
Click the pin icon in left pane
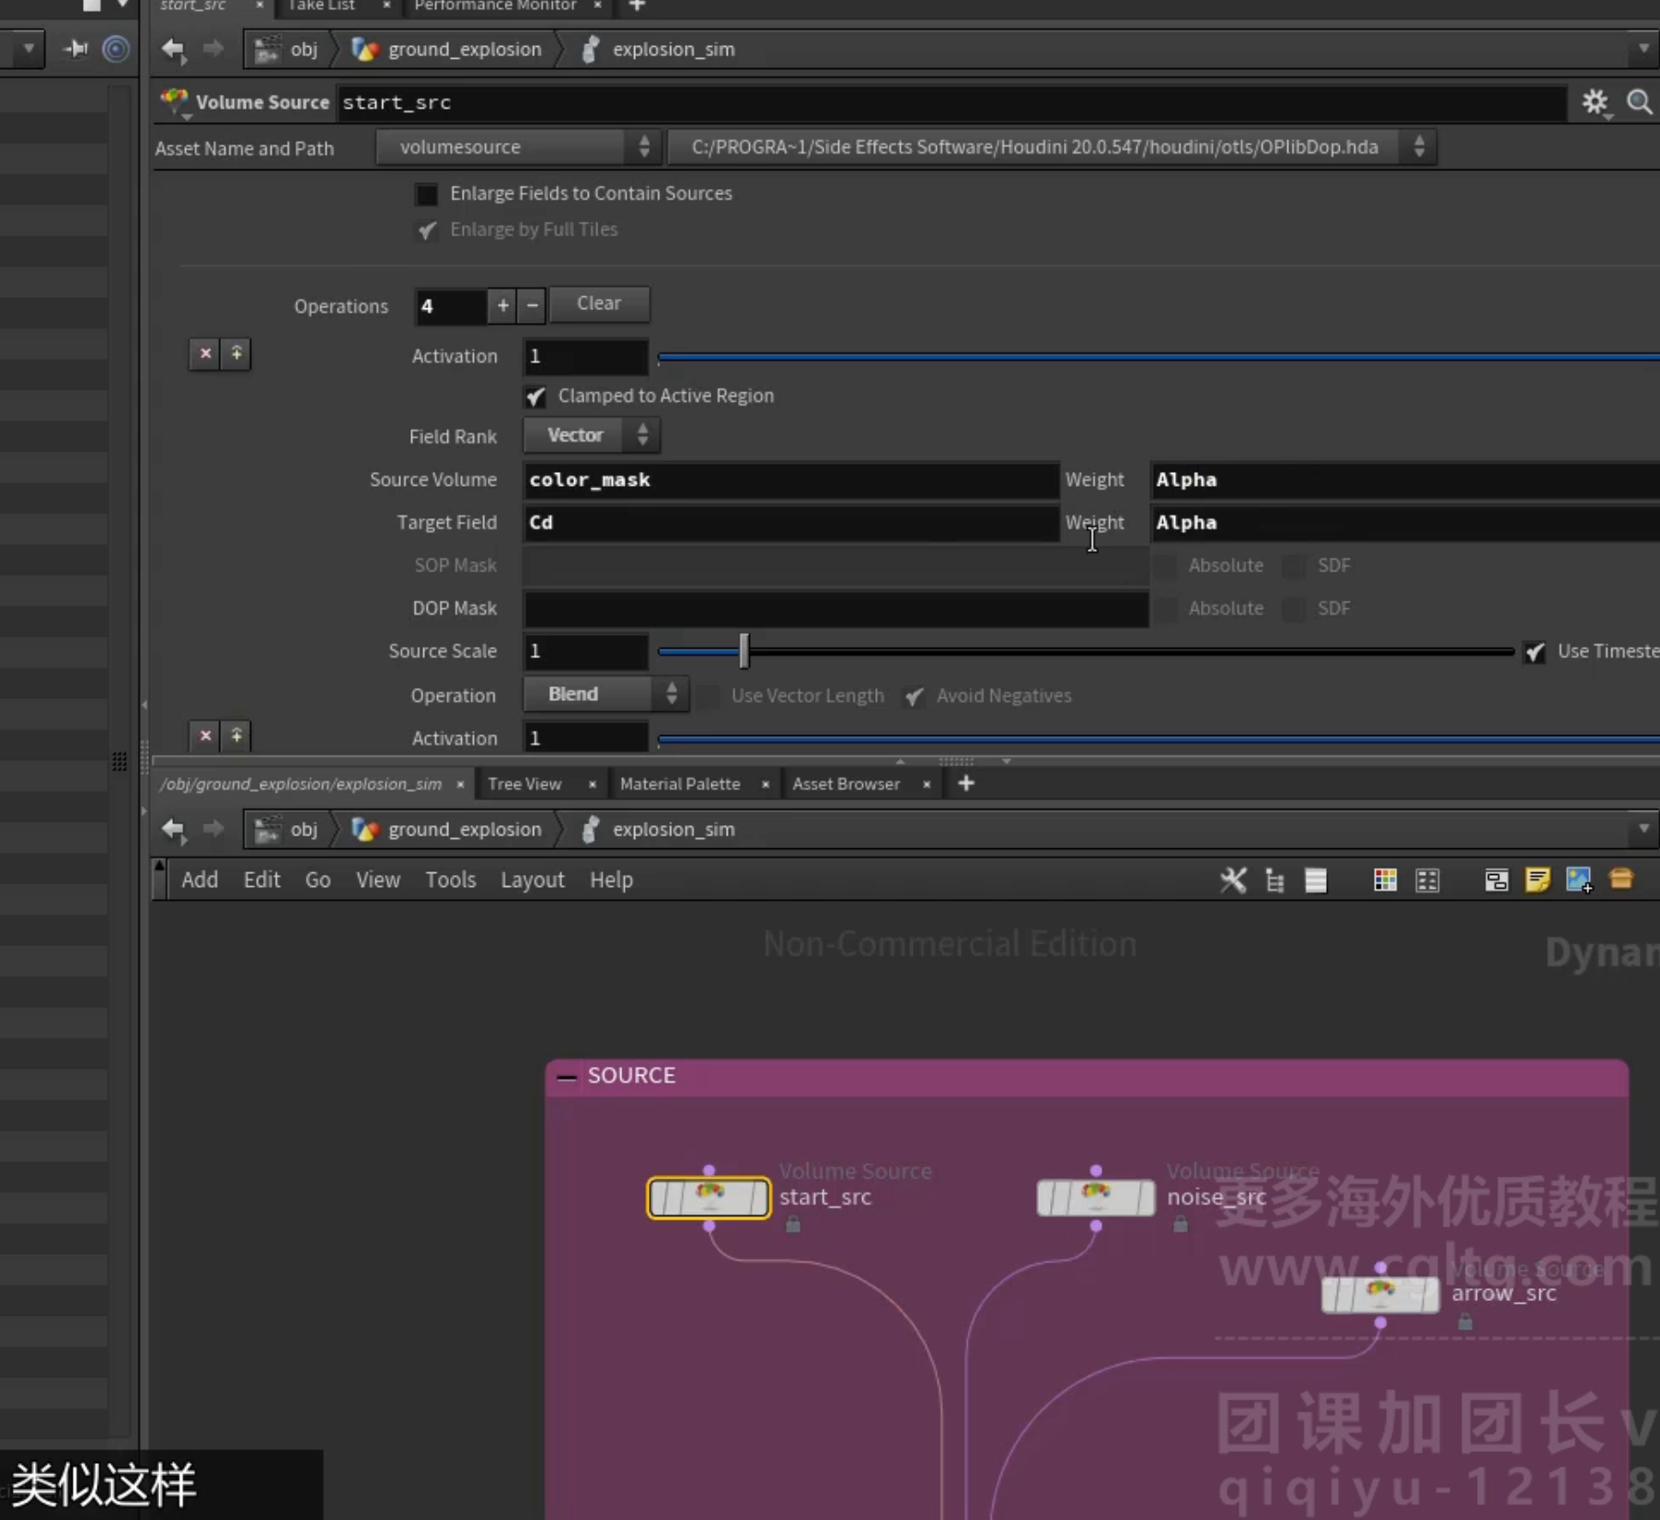coord(75,48)
